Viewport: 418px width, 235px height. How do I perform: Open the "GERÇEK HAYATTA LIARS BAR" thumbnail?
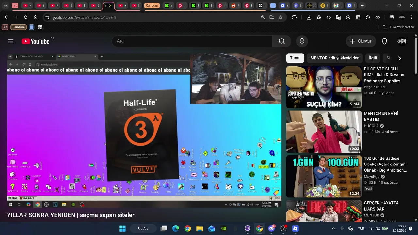pos(324,211)
